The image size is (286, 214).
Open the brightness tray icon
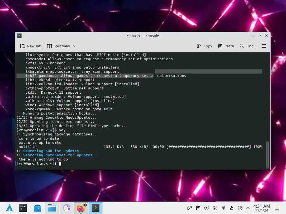pyautogui.click(x=223, y=208)
